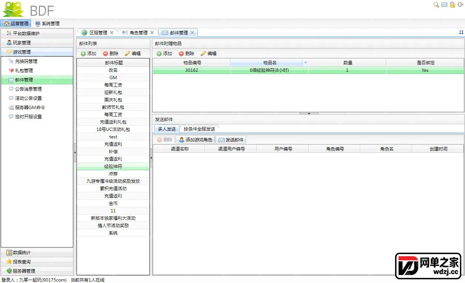Click 添加 in the 邮件列表 toolbar

pyautogui.click(x=88, y=54)
